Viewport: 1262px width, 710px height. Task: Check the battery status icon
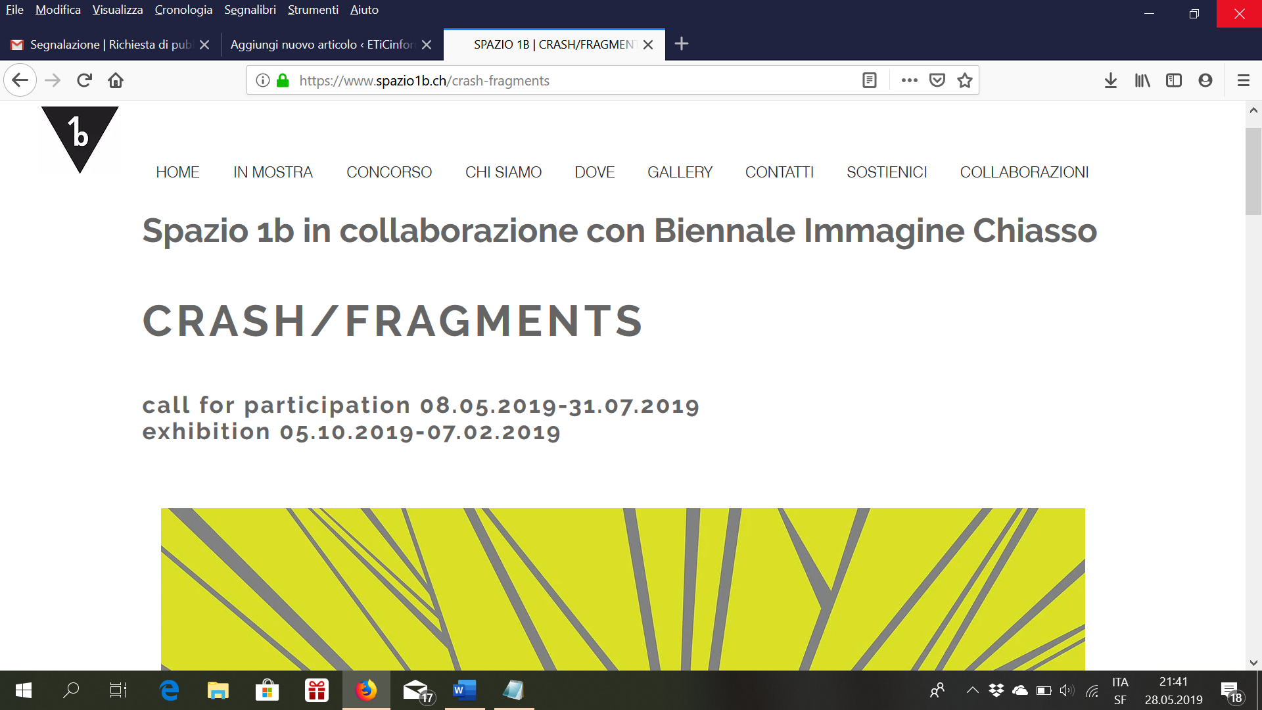pos(1044,690)
